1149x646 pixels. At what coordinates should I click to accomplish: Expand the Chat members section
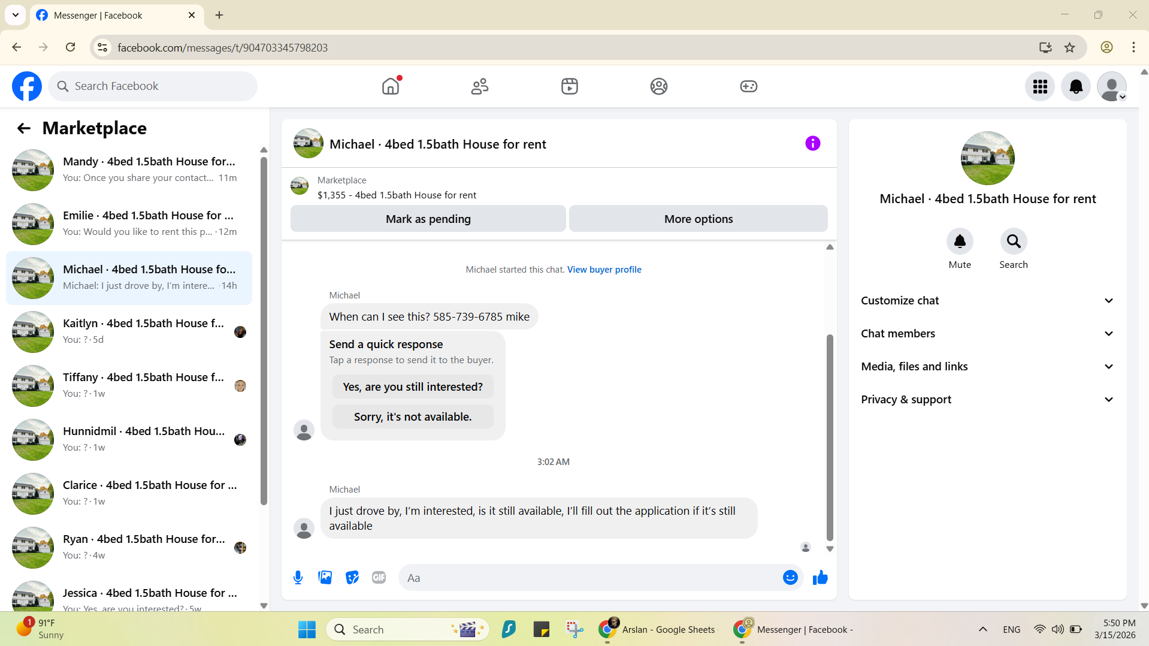click(987, 334)
